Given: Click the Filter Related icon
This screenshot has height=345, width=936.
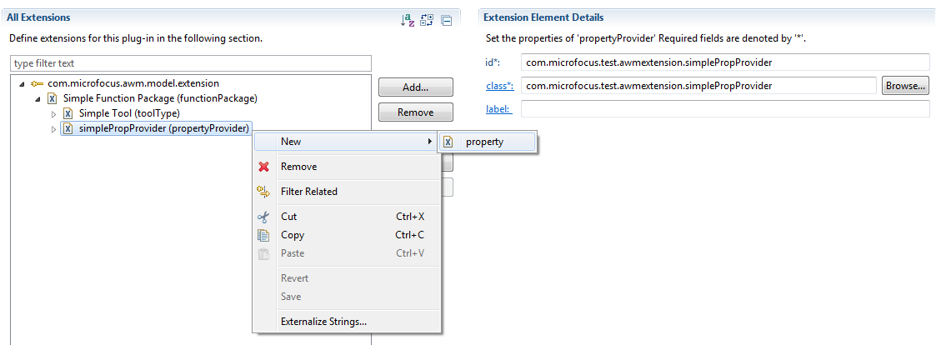Looking at the screenshot, I should coord(264,192).
